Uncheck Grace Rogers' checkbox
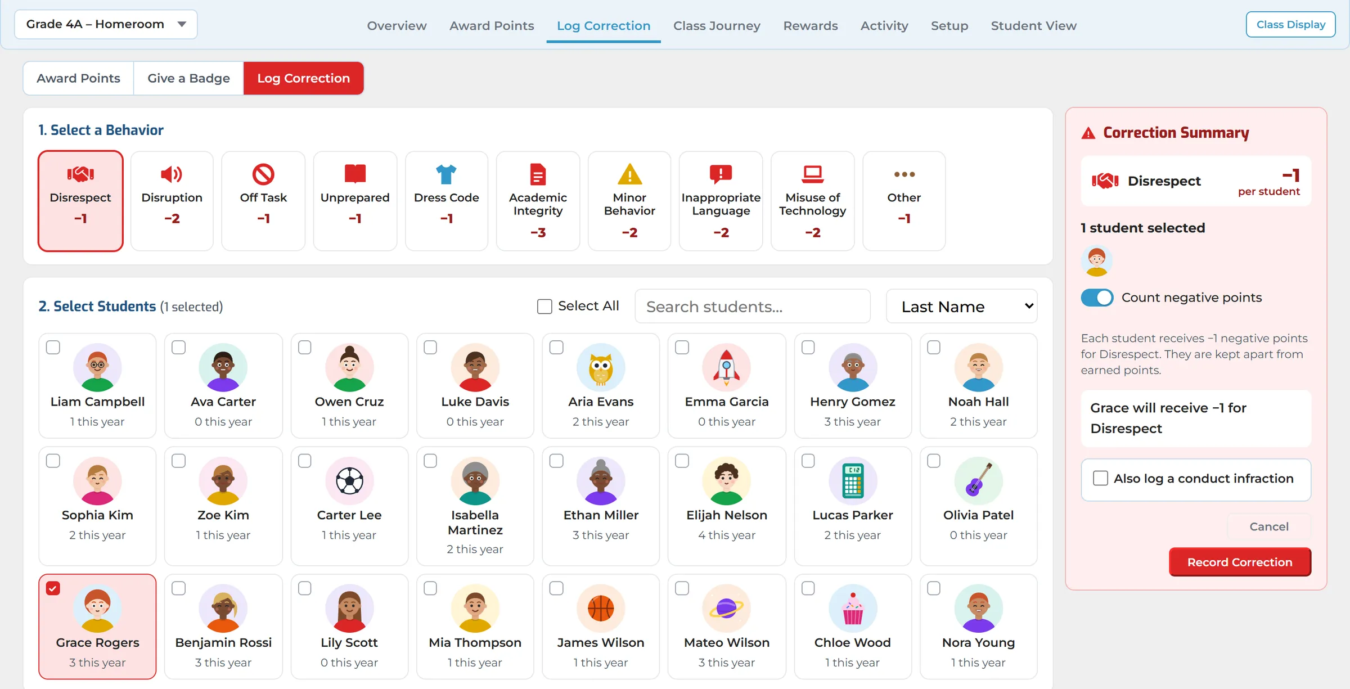Screen dimensions: 1350x689 [53, 588]
